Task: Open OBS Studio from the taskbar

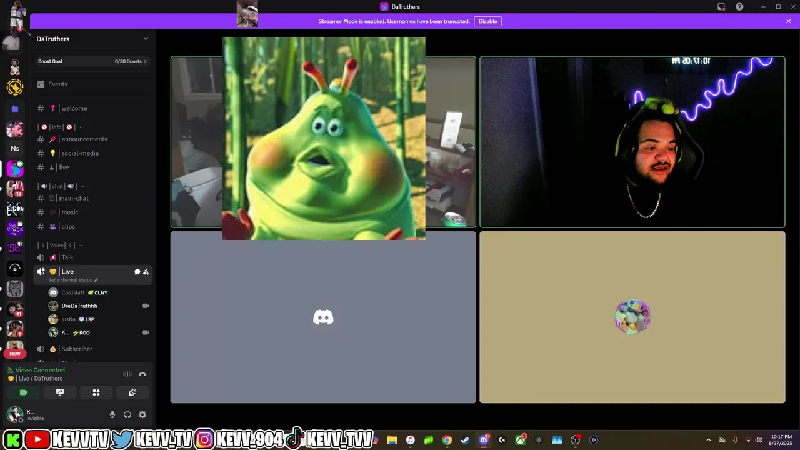Action: [576, 440]
